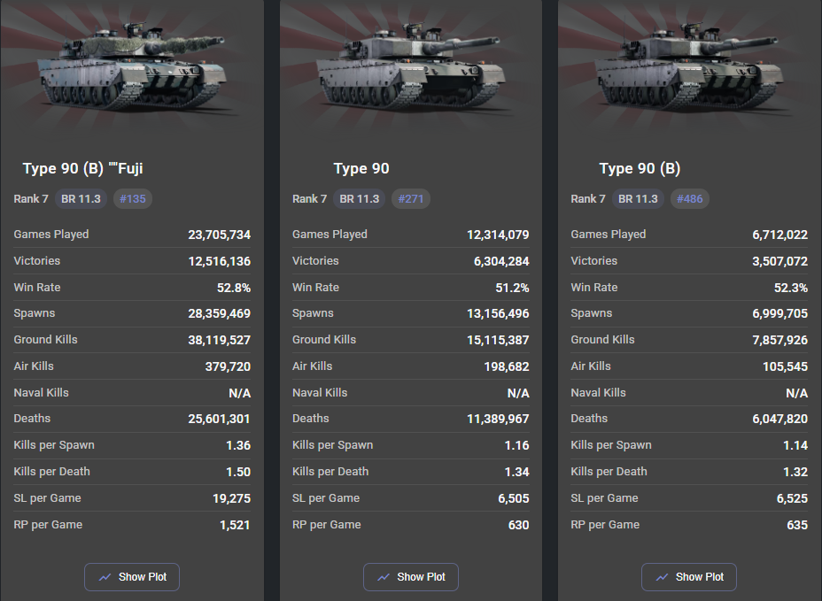Click Show Plot for Type 90 (B) card
Viewport: 822px width, 601px height.
tap(689, 577)
